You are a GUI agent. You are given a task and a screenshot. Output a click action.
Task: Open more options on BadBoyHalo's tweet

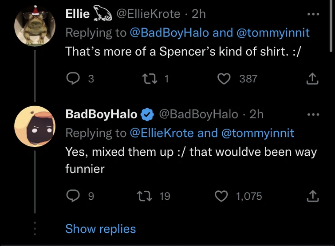[313, 114]
